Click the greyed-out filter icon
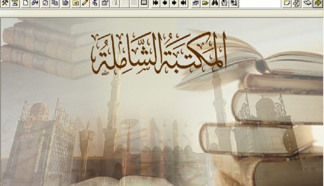 click(115, 3)
